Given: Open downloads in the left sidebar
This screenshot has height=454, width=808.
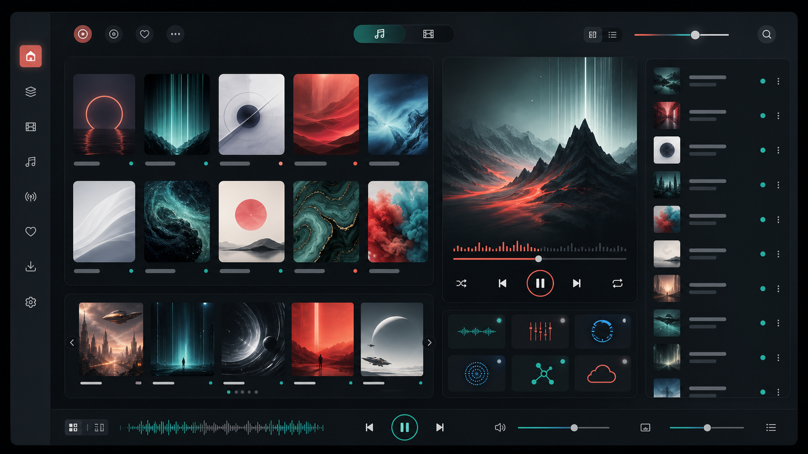Looking at the screenshot, I should [x=31, y=266].
